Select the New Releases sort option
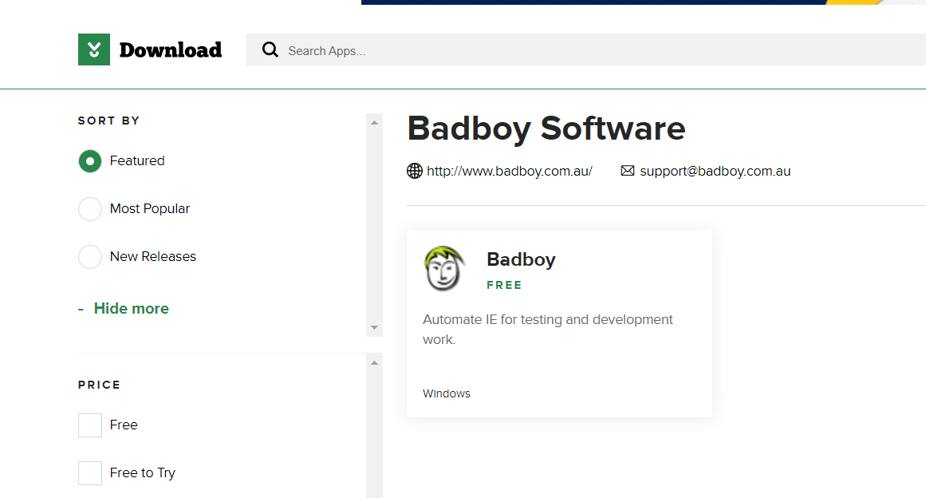Screen dimensions: 926x498 coord(89,256)
